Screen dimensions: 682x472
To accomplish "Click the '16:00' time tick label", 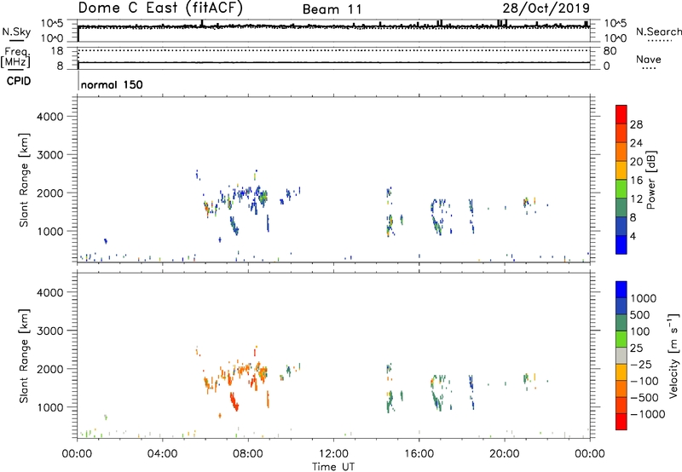I will pos(419,454).
